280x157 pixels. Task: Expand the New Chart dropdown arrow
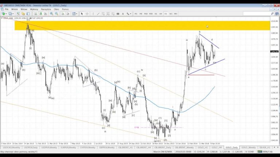click(6, 14)
